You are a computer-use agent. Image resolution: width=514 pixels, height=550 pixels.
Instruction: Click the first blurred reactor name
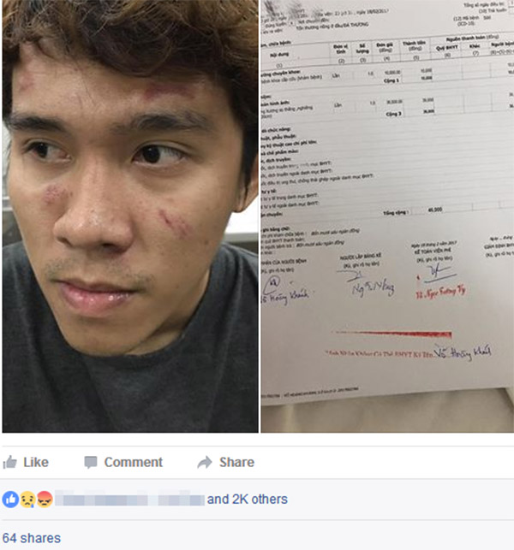click(x=102, y=500)
